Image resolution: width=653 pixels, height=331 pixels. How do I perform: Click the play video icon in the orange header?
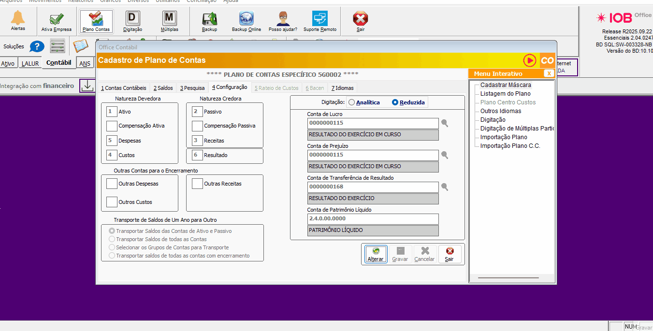[530, 60]
